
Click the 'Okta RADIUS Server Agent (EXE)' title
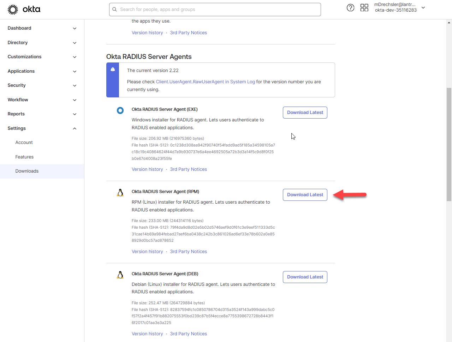[165, 109]
